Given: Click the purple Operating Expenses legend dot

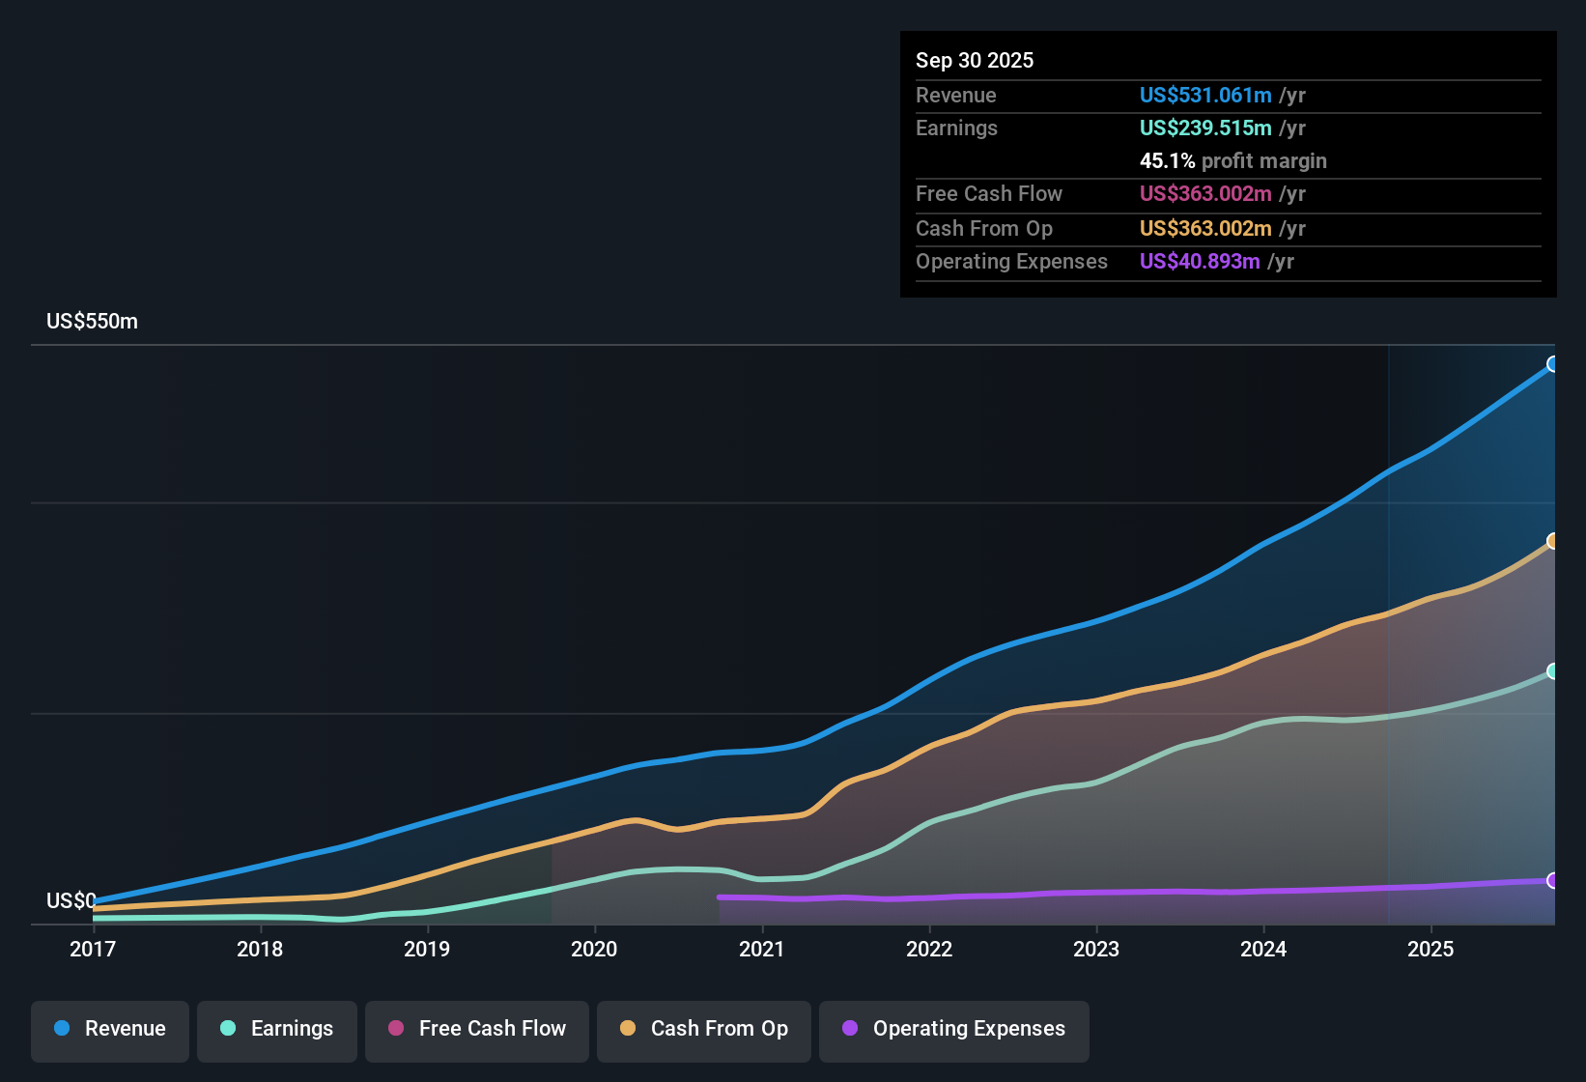Looking at the screenshot, I should [x=849, y=1029].
